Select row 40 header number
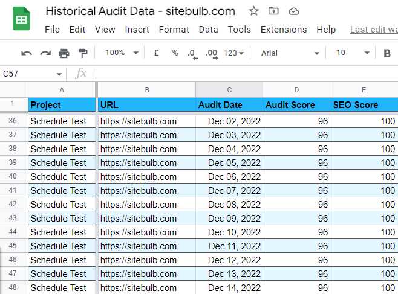Screen dimensions: 398x294 tap(13, 176)
